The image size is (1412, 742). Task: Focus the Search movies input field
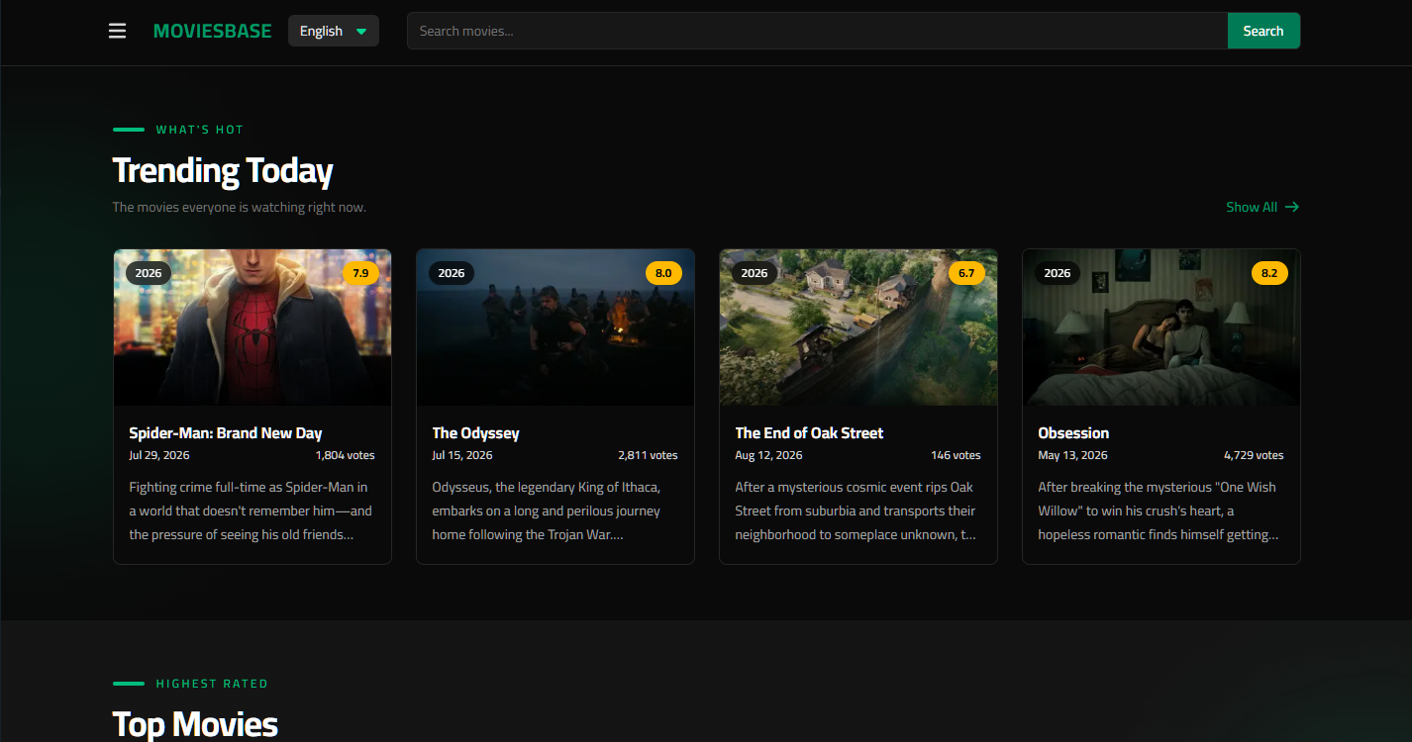point(817,31)
